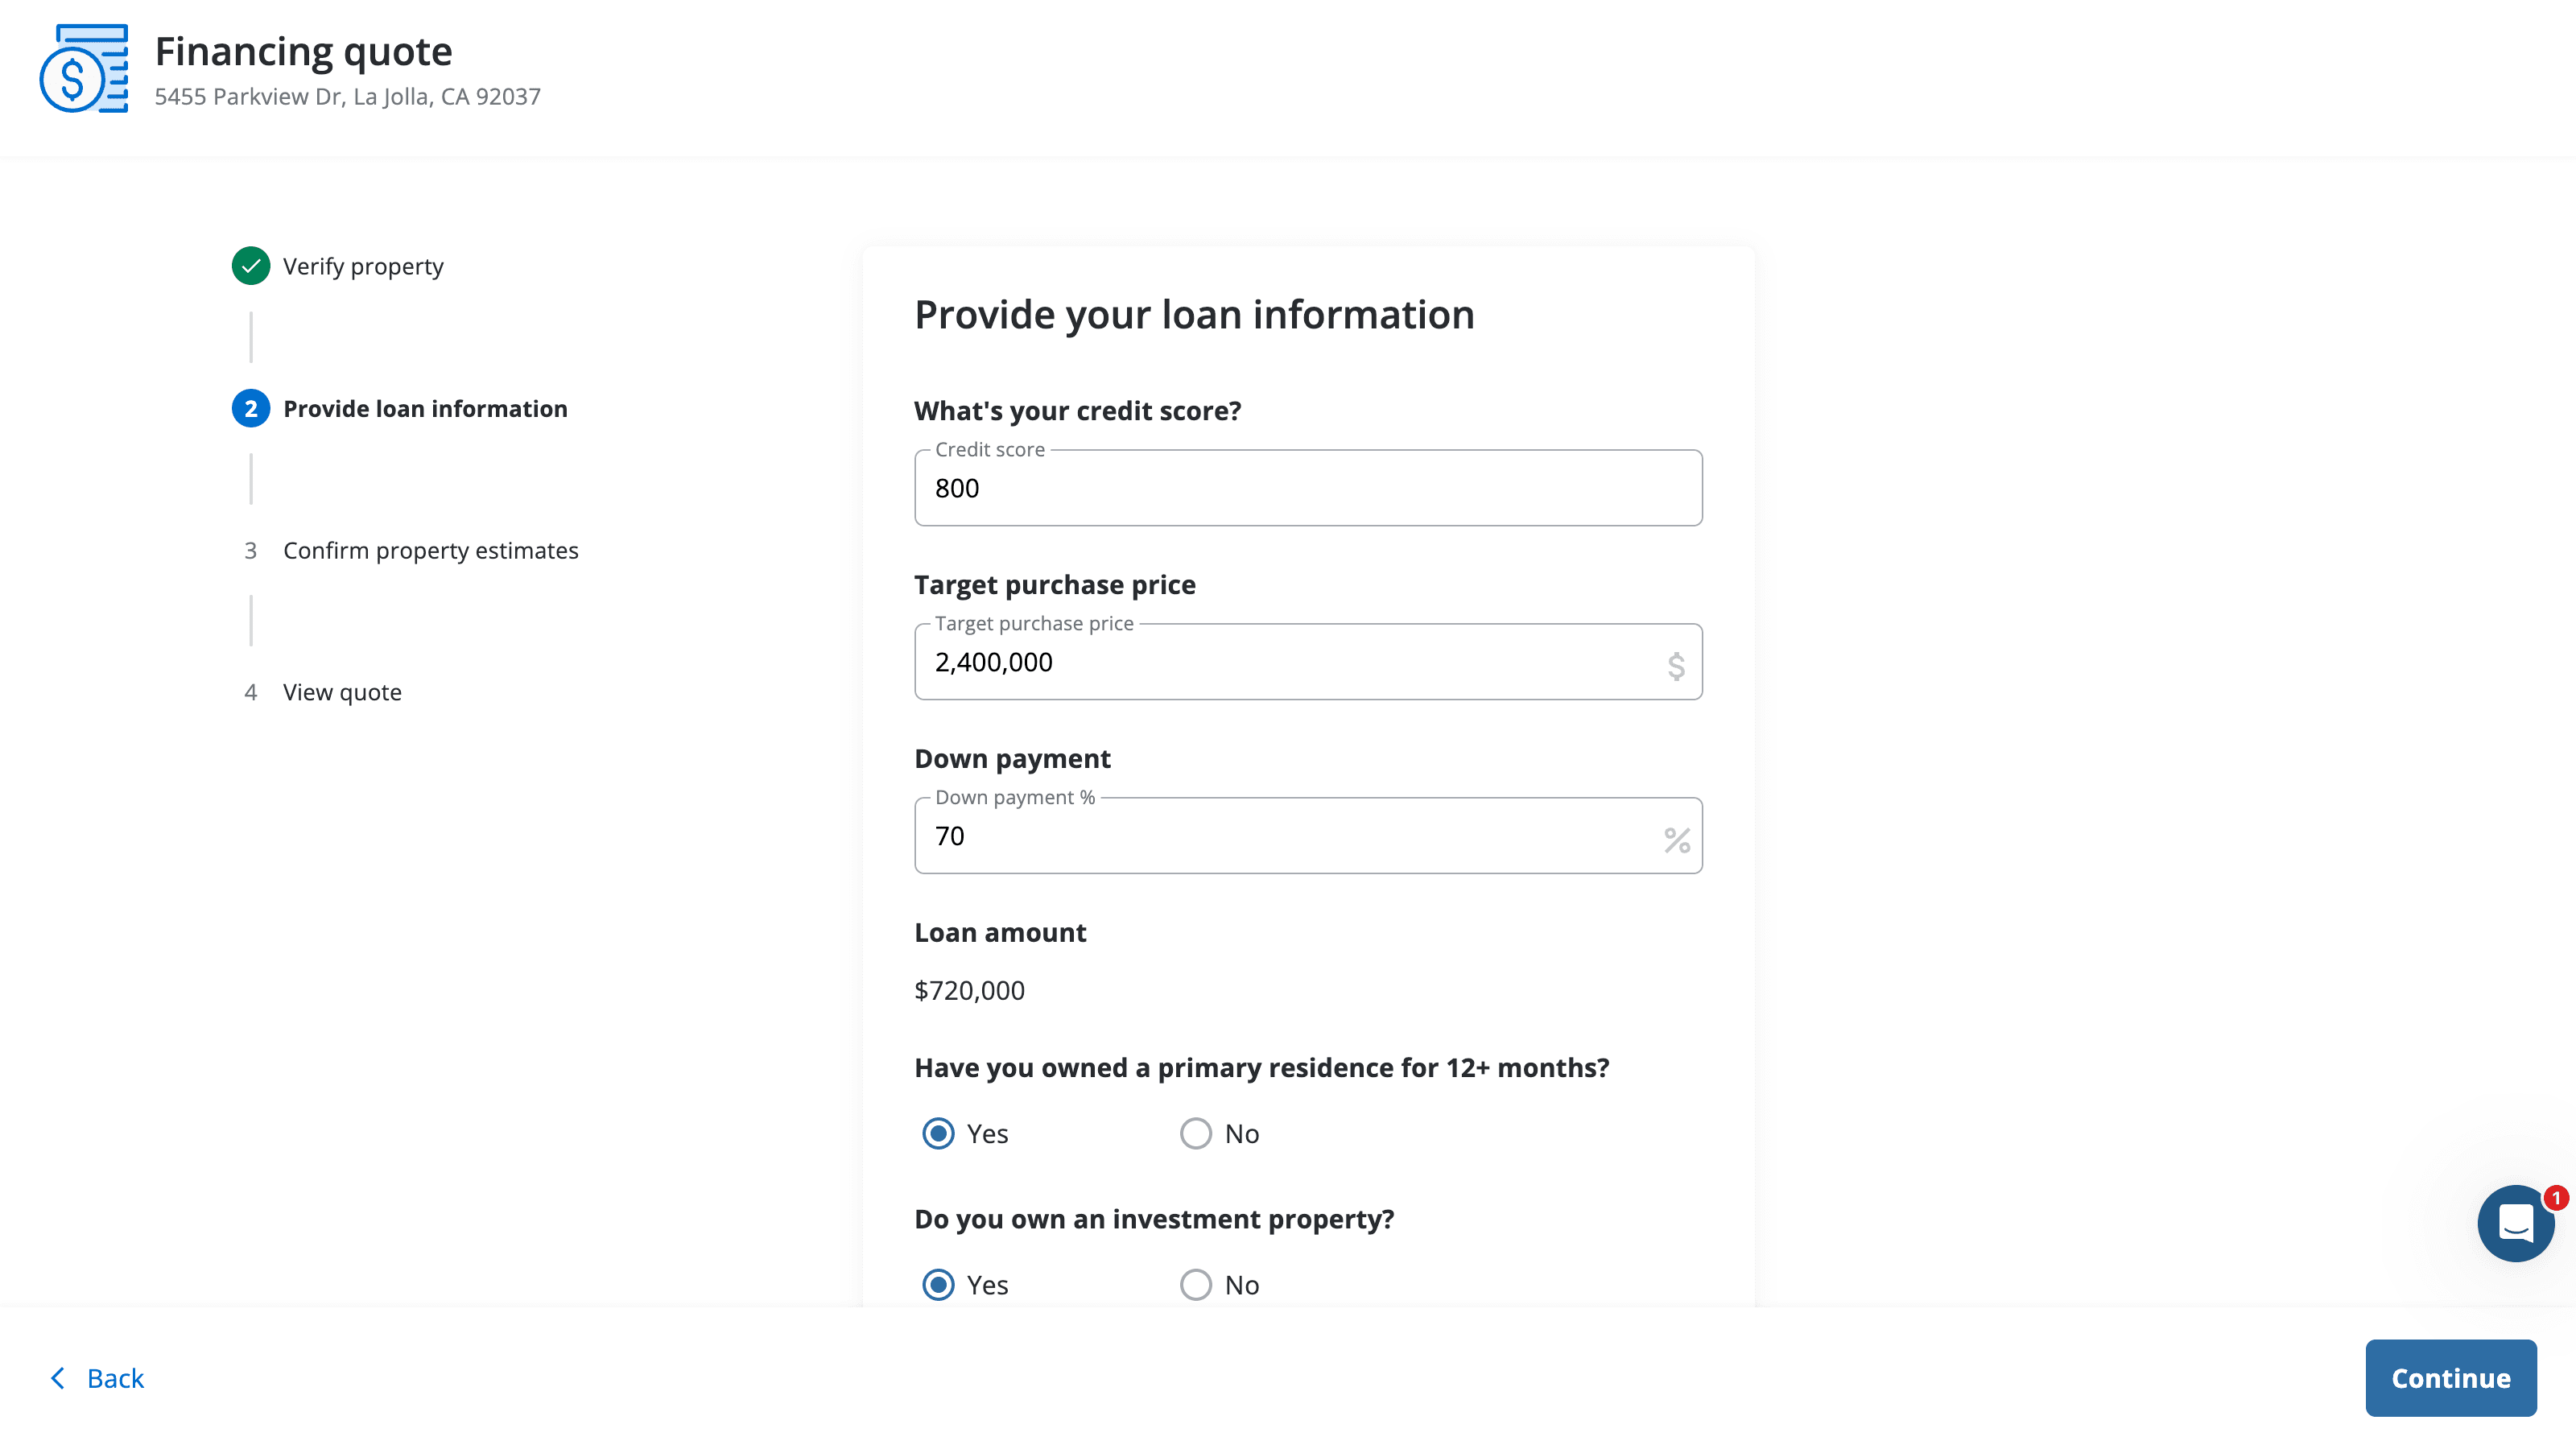The image size is (2576, 1449).
Task: Open step 3 Confirm property estimates
Action: click(430, 550)
